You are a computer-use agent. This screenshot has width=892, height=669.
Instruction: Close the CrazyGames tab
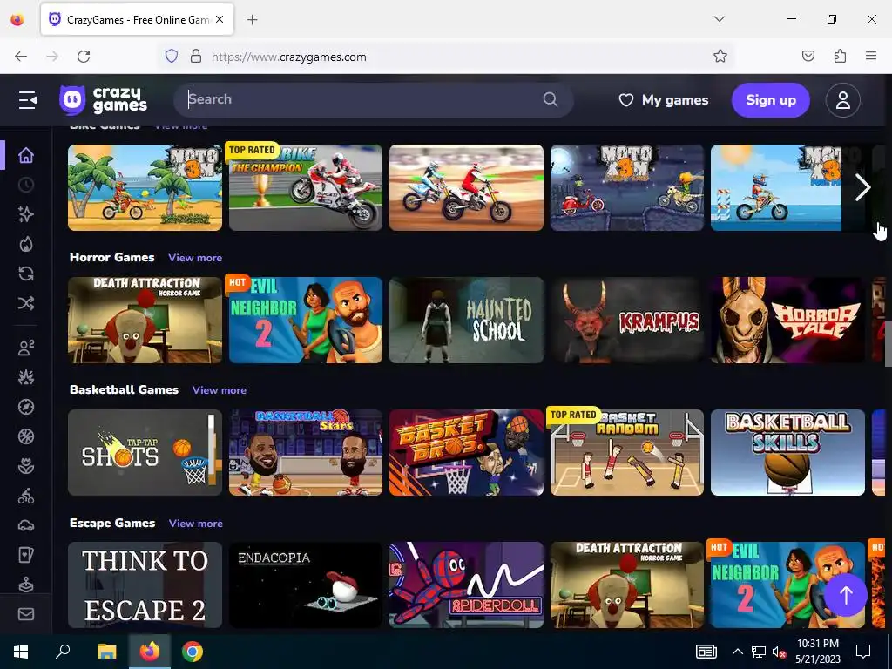220,20
